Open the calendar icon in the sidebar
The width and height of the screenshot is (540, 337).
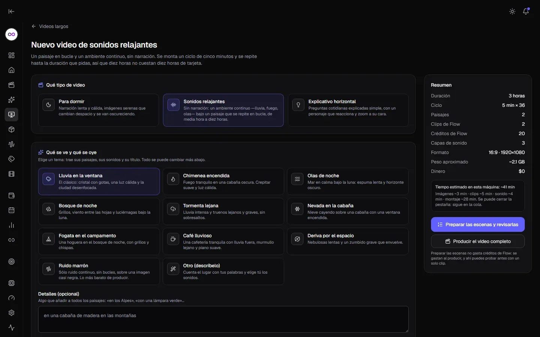coord(12,210)
